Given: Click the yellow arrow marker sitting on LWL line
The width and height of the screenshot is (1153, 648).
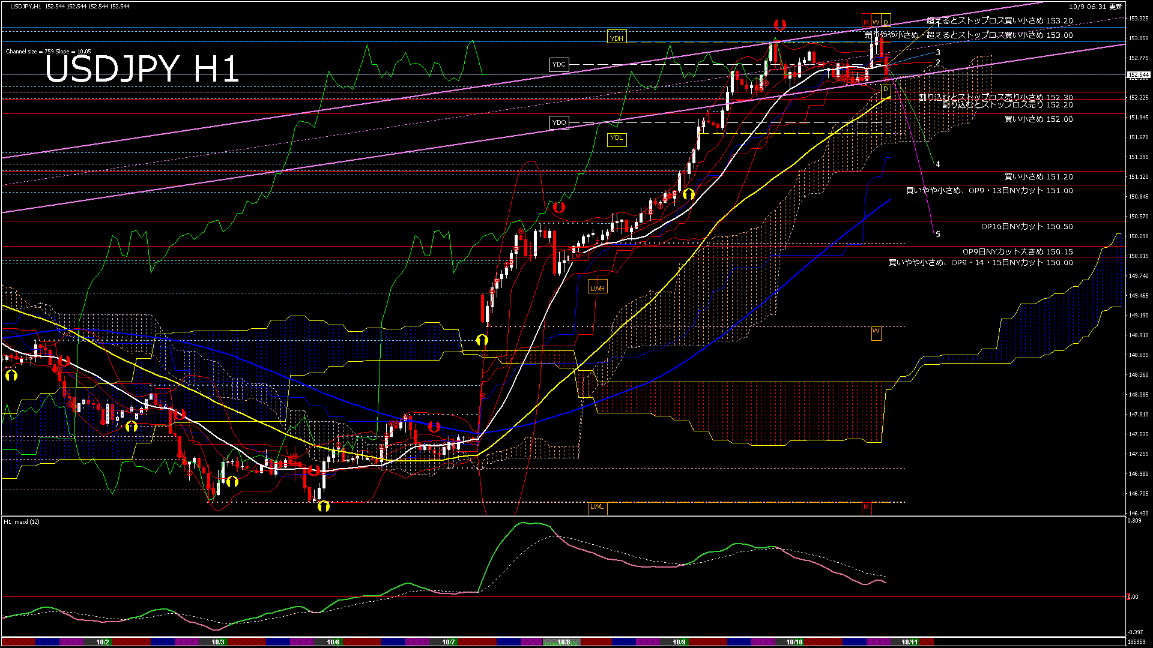Looking at the screenshot, I should pyautogui.click(x=323, y=506).
